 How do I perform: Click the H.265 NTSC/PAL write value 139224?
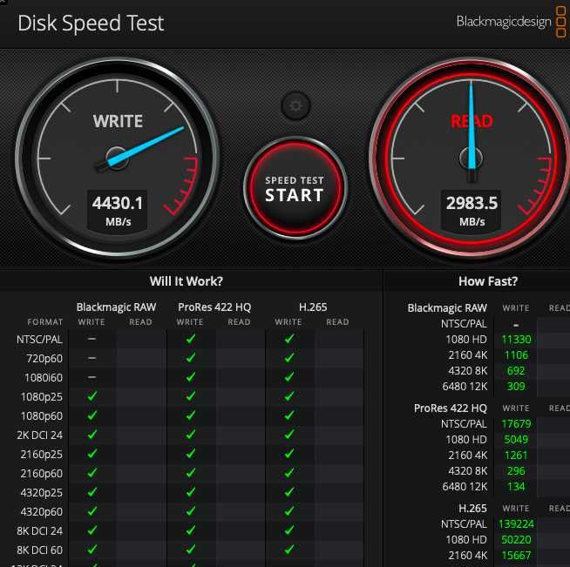click(x=516, y=524)
